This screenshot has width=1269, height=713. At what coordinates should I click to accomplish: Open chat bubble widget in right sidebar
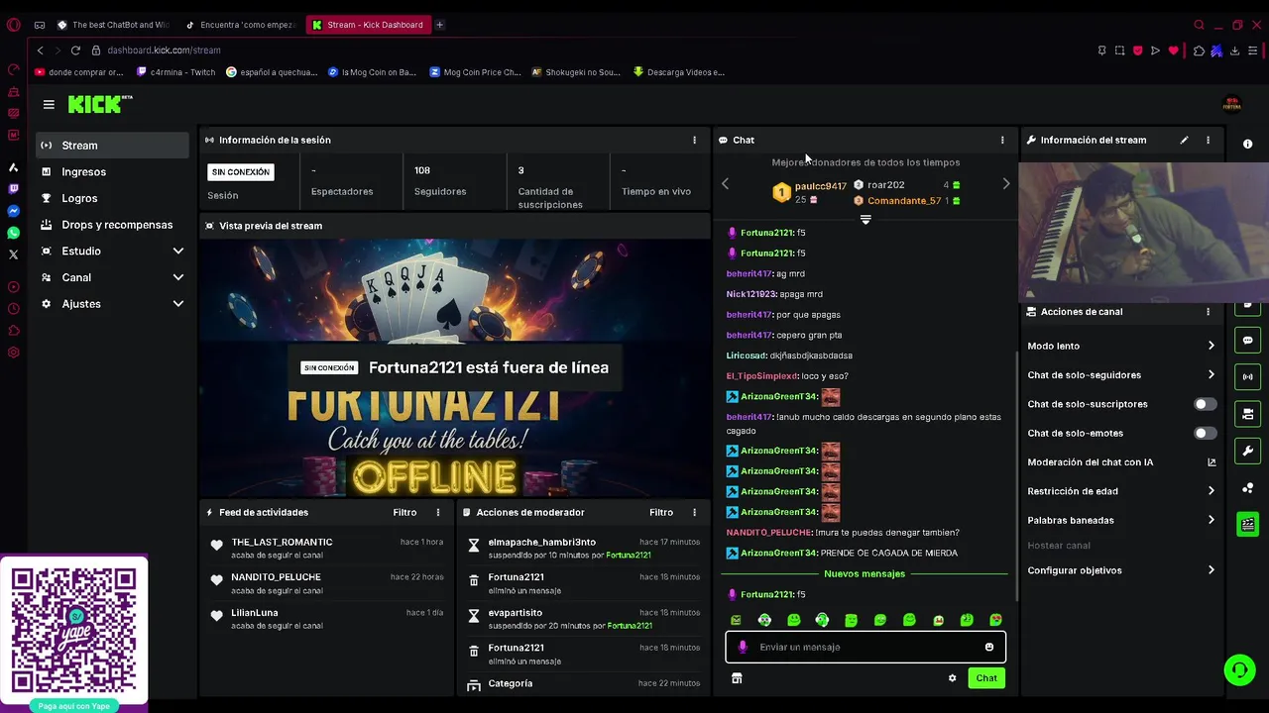click(x=1247, y=340)
